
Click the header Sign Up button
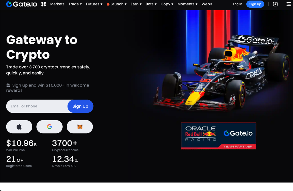(x=255, y=4)
